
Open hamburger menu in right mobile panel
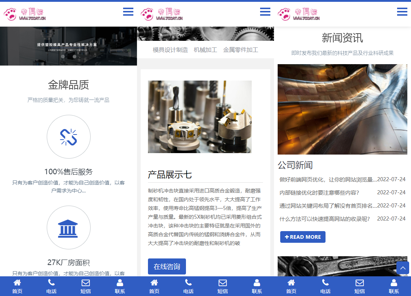click(402, 12)
